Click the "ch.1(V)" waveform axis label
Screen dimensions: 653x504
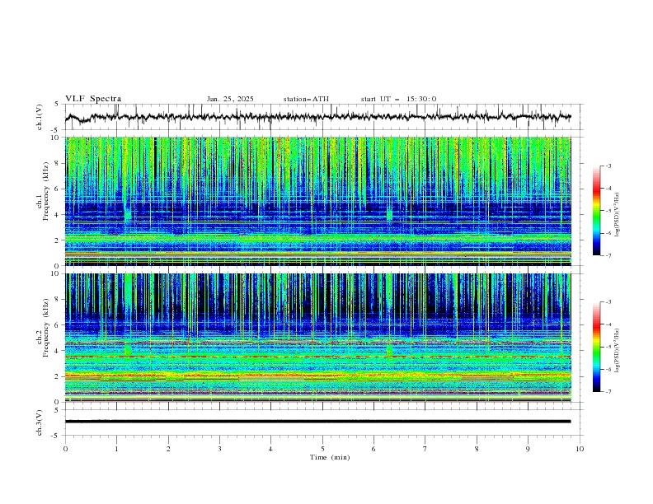coord(40,117)
